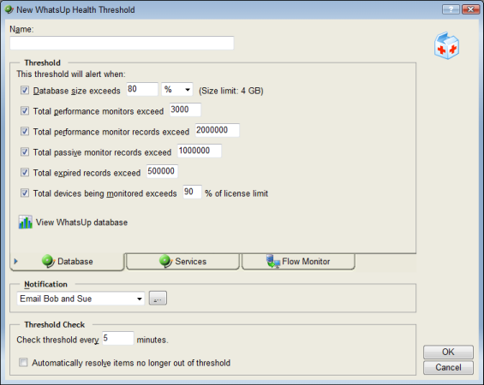Click the green globe icon on Database tab
Image resolution: width=484 pixels, height=385 pixels.
click(49, 261)
